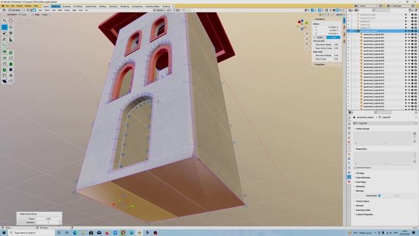The height and width of the screenshot is (236, 419).
Task: Select the Annotate pencil tool
Action: pos(5,39)
